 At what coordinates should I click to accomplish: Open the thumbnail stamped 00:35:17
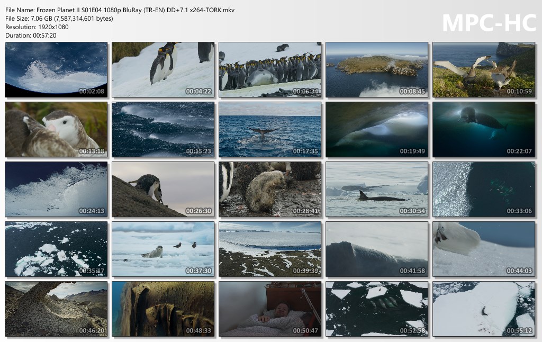(56, 249)
